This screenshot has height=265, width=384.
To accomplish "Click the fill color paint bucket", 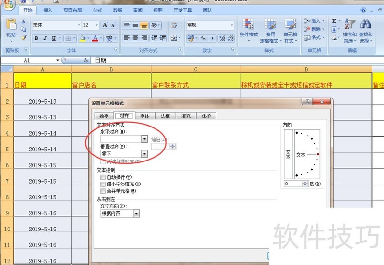I will click(83, 38).
